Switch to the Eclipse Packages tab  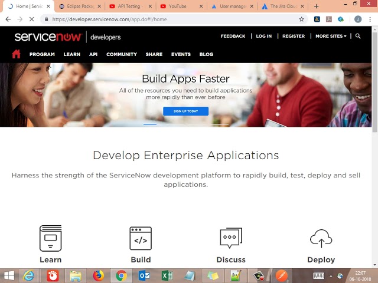[x=80, y=6]
